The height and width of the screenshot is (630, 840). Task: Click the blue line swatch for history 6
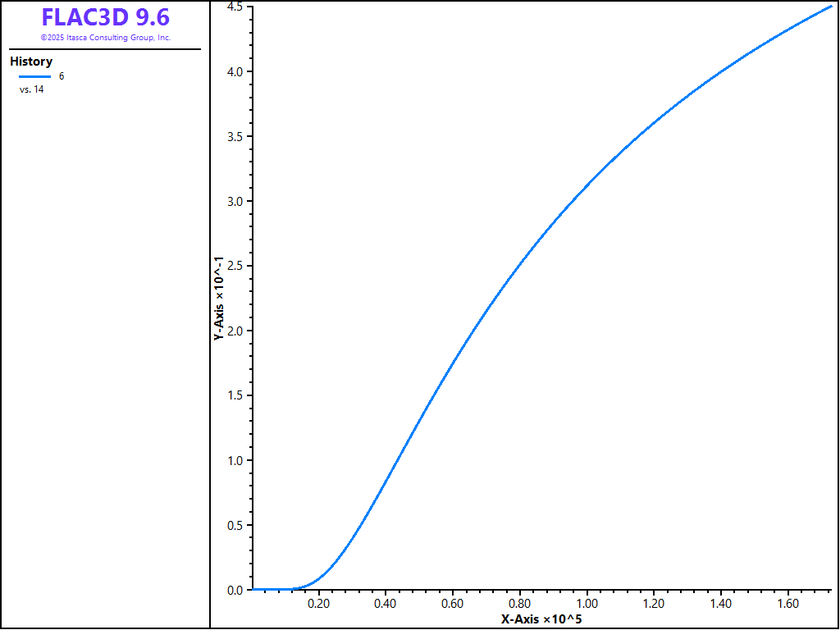[x=35, y=76]
